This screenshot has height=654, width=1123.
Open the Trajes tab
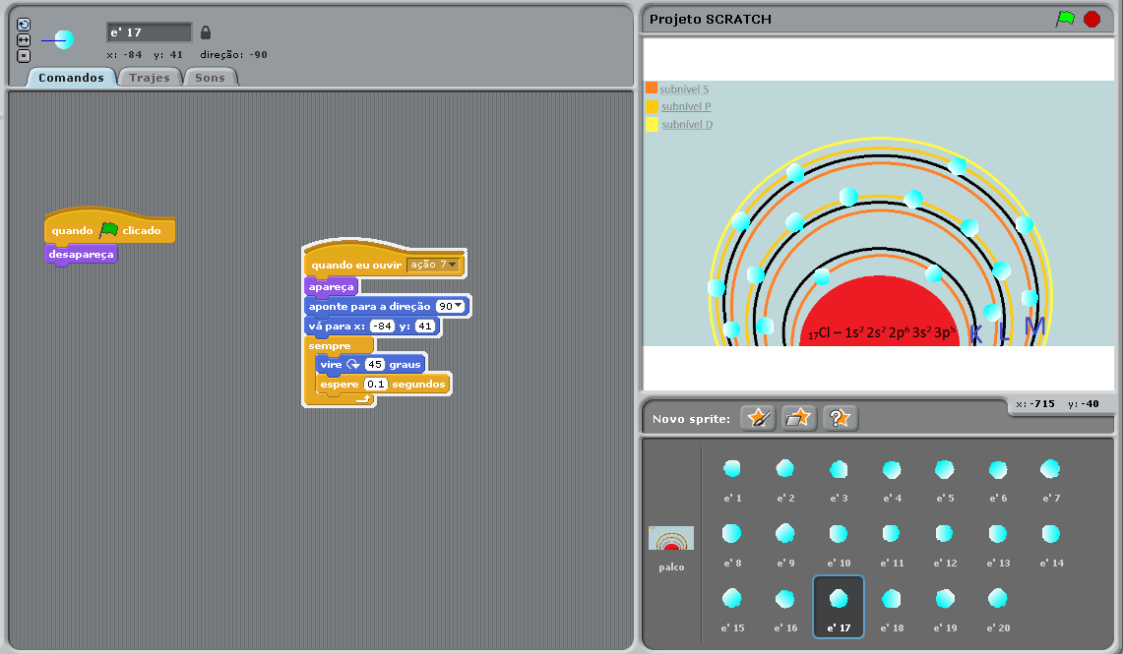point(149,78)
